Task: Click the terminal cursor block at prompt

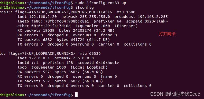Action: pos(76,95)
